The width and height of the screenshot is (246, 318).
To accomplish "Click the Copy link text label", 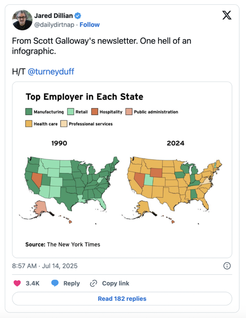I will 115,283.
